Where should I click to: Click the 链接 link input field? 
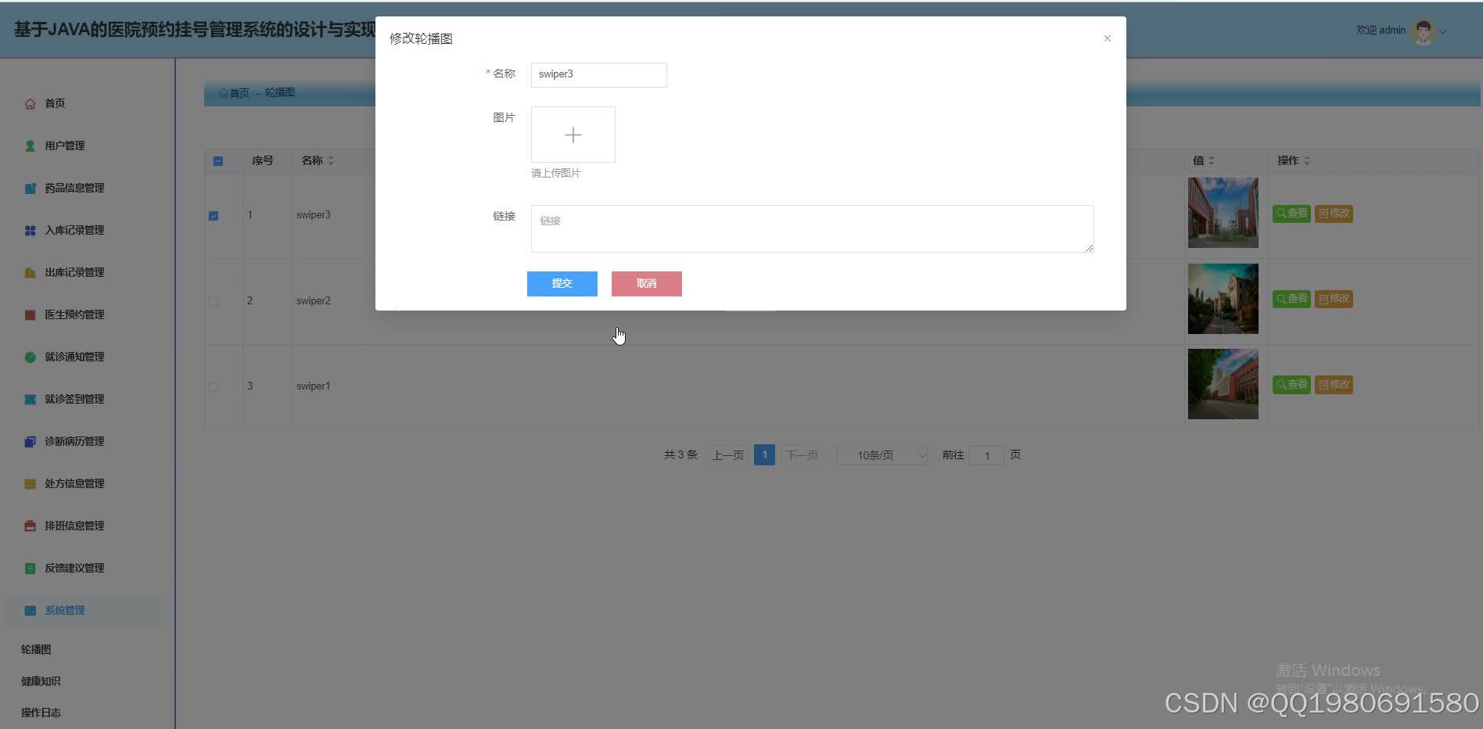coord(811,228)
